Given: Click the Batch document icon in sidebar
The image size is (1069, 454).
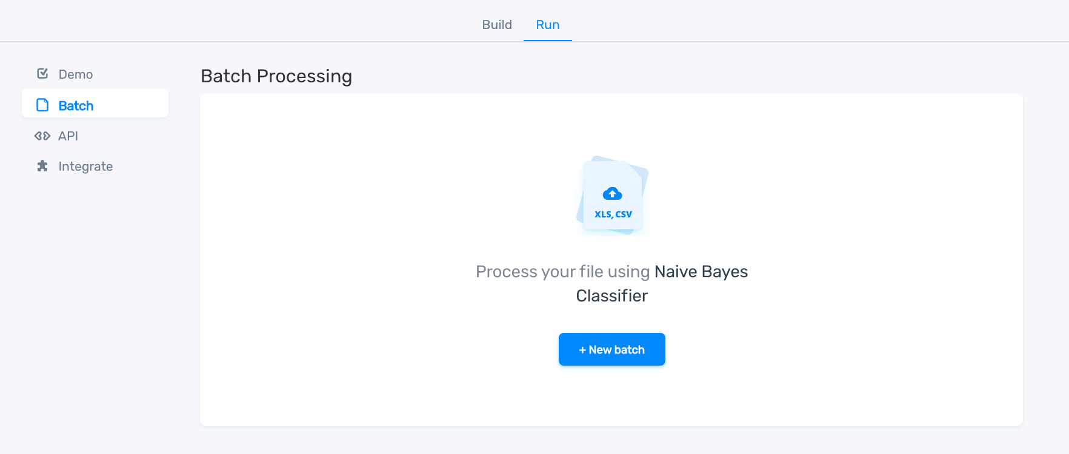Looking at the screenshot, I should point(42,105).
